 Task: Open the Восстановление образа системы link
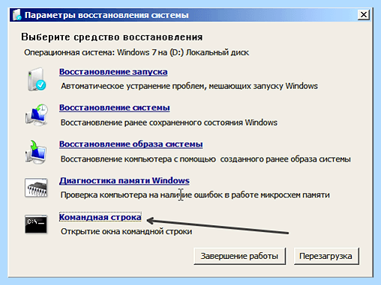[x=131, y=144]
